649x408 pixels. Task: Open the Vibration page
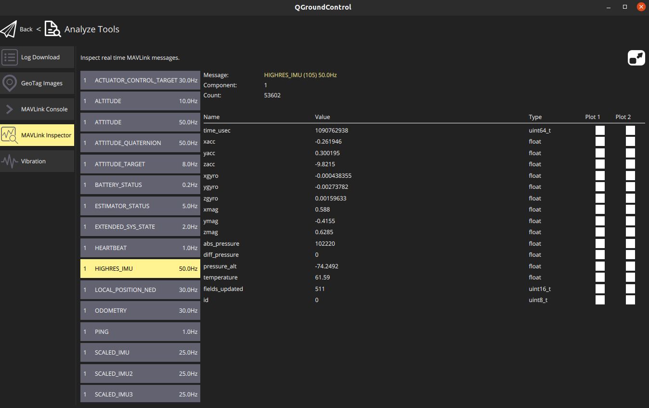point(37,161)
